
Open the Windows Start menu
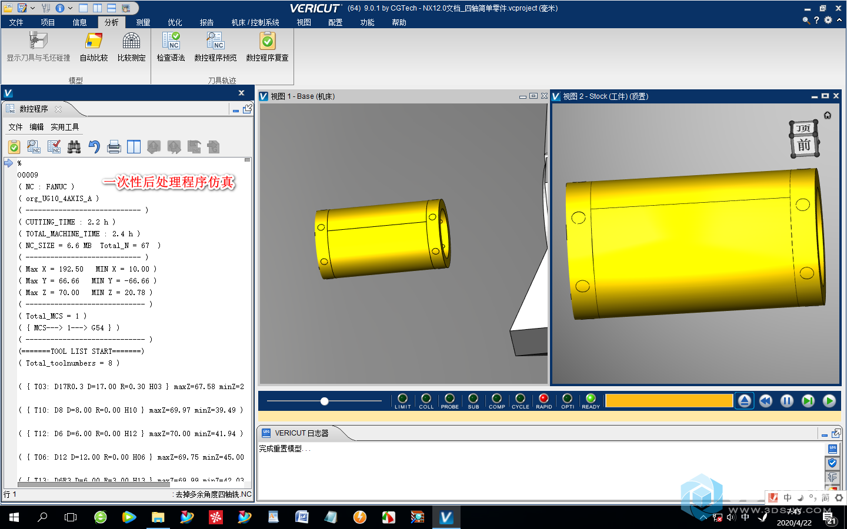point(14,517)
